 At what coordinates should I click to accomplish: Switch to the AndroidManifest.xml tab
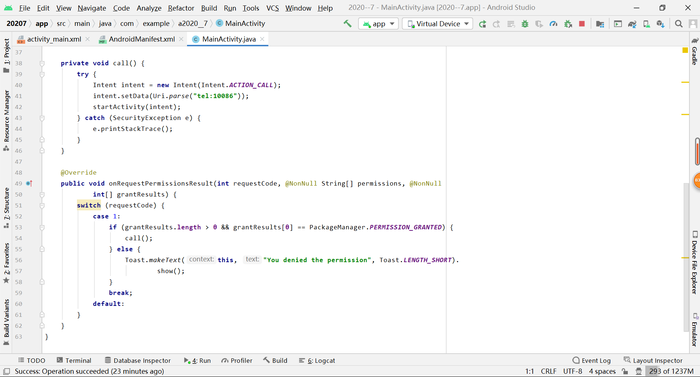click(142, 39)
